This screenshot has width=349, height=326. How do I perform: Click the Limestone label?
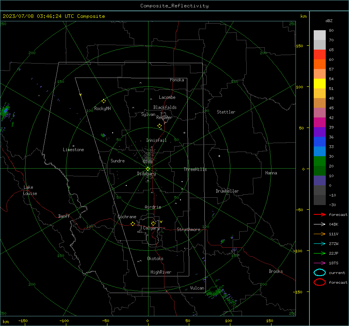click(x=73, y=150)
